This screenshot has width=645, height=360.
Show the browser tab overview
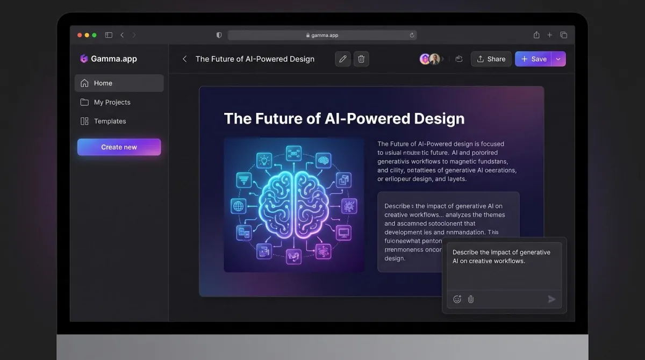pyautogui.click(x=563, y=35)
